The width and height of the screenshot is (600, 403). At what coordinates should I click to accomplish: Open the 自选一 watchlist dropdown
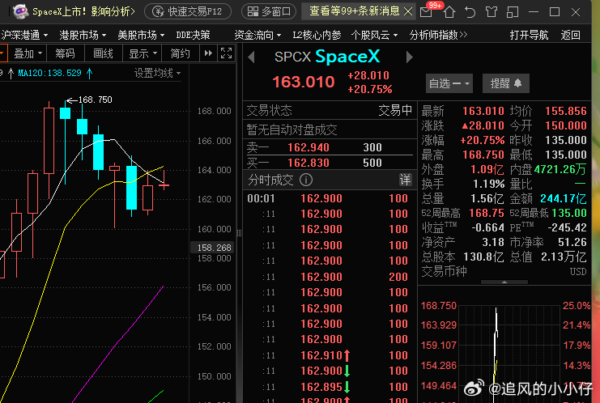[449, 83]
